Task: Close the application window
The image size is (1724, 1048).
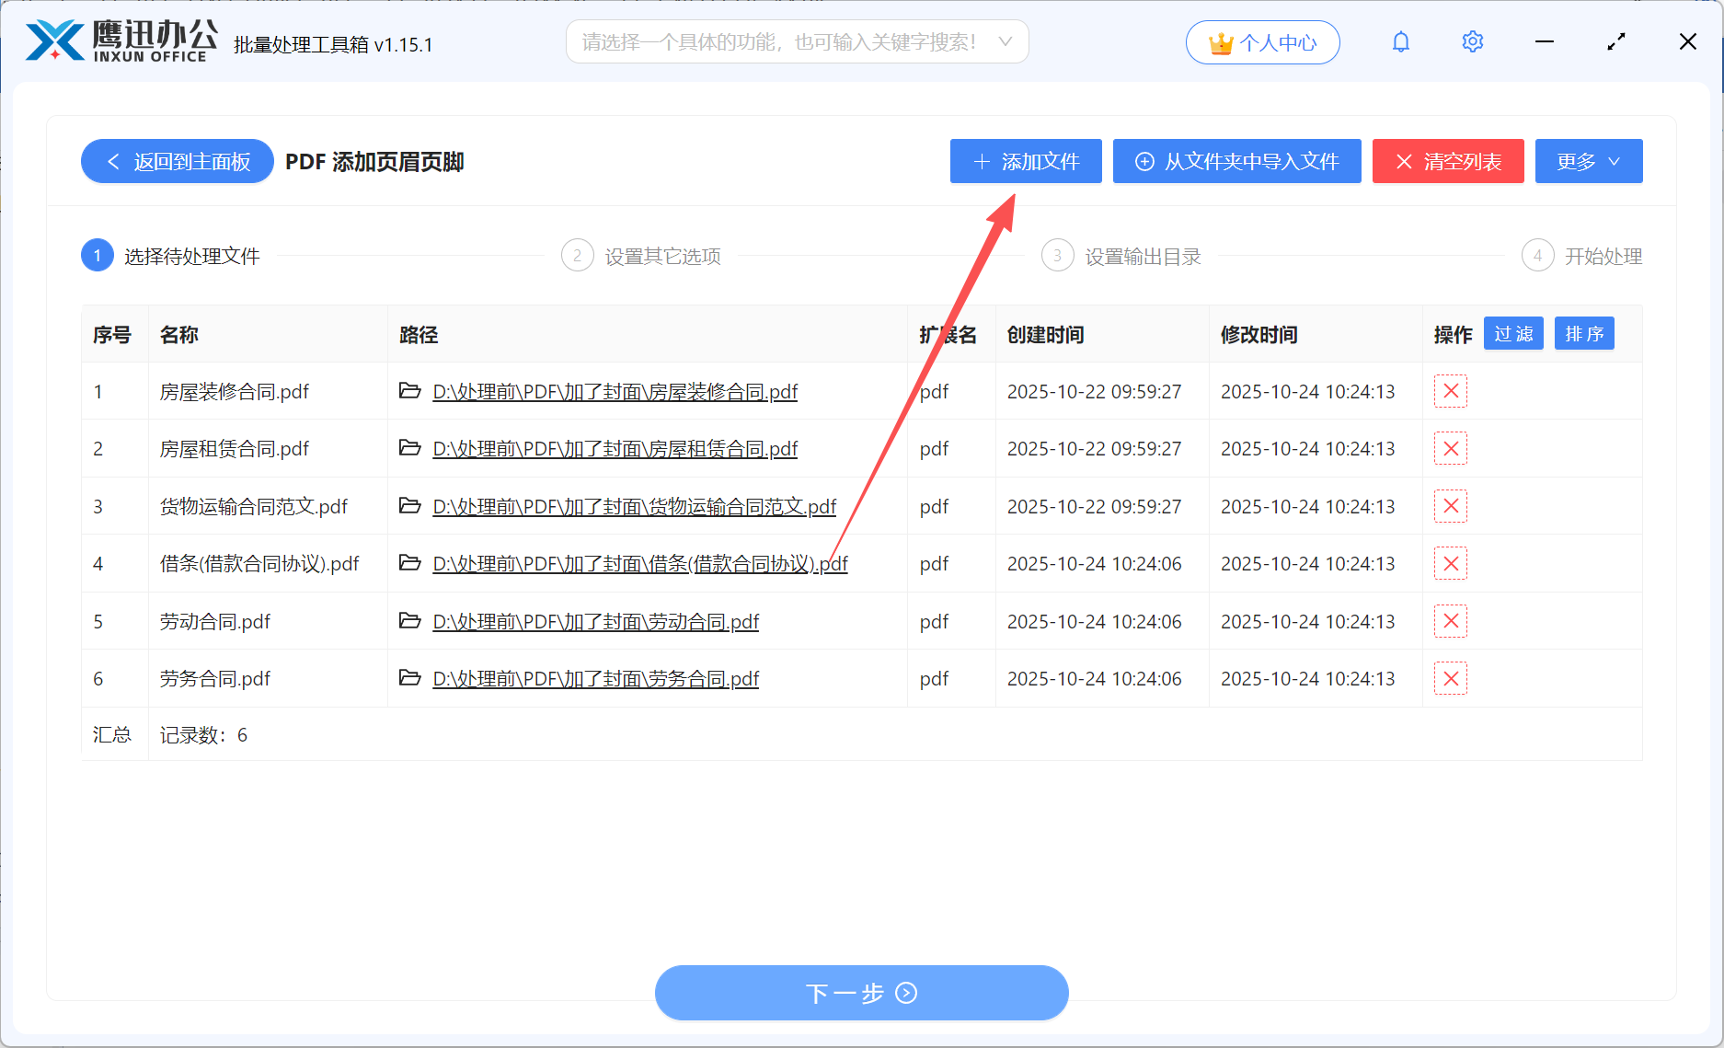Action: coord(1687,42)
